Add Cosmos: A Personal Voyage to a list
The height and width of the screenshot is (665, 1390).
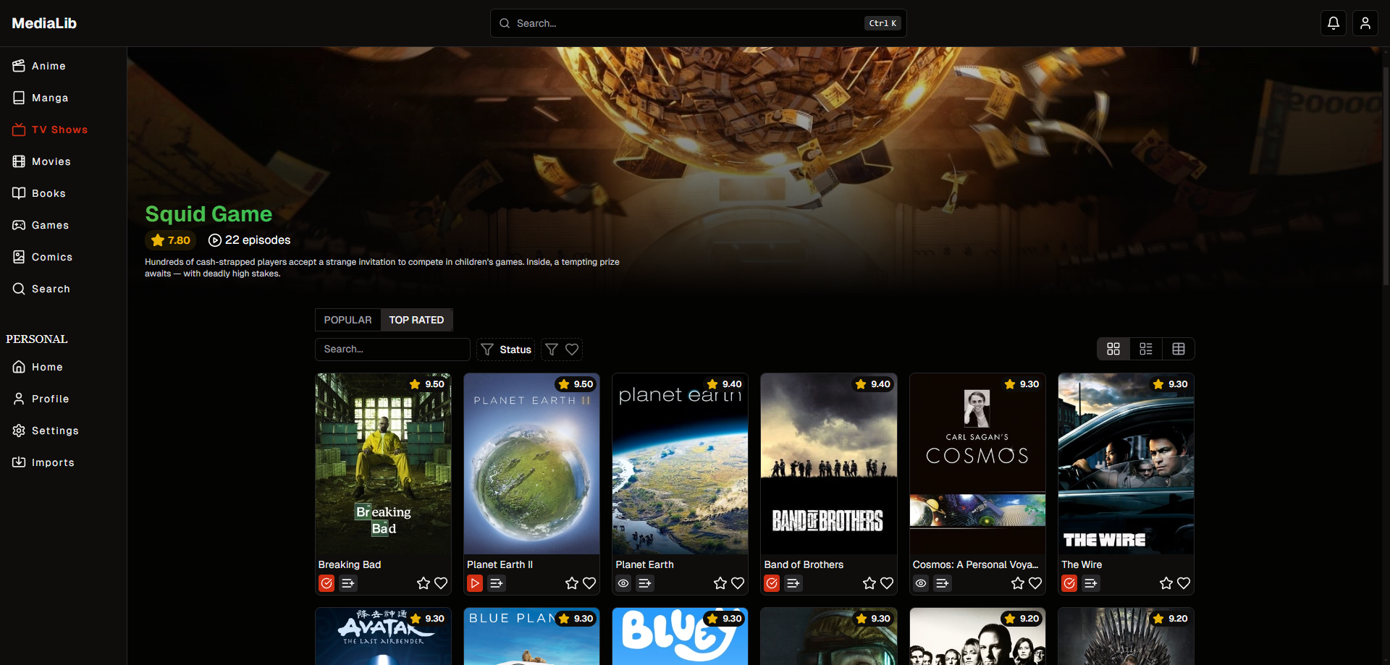pos(943,583)
